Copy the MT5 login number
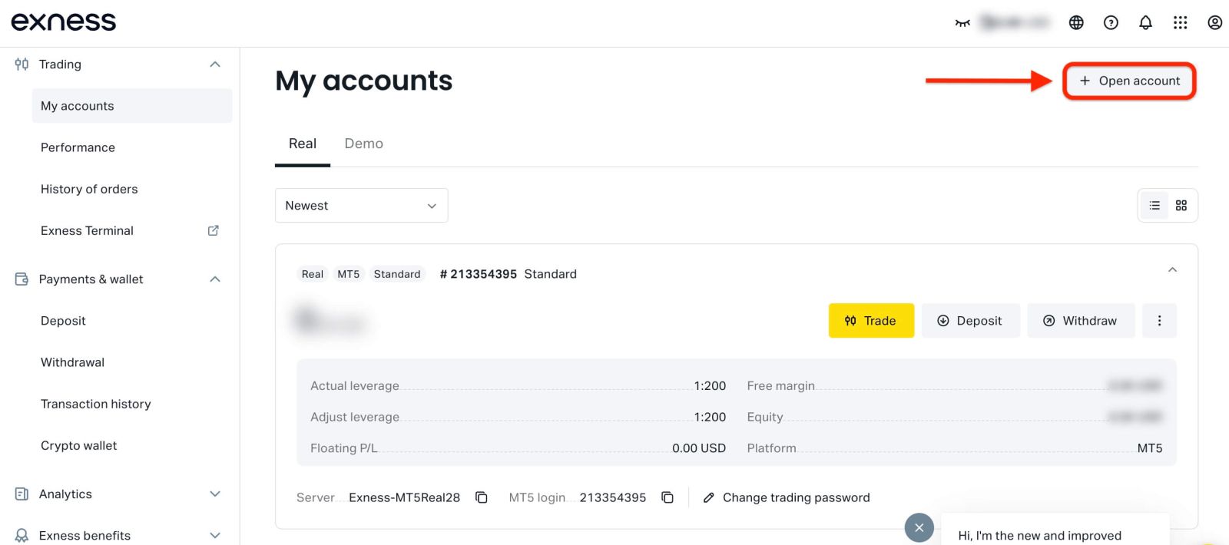 click(x=668, y=497)
